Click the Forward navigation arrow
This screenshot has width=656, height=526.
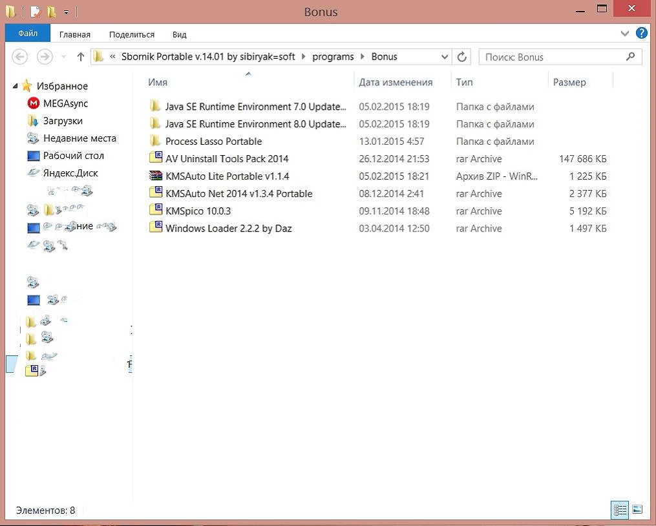coord(45,56)
